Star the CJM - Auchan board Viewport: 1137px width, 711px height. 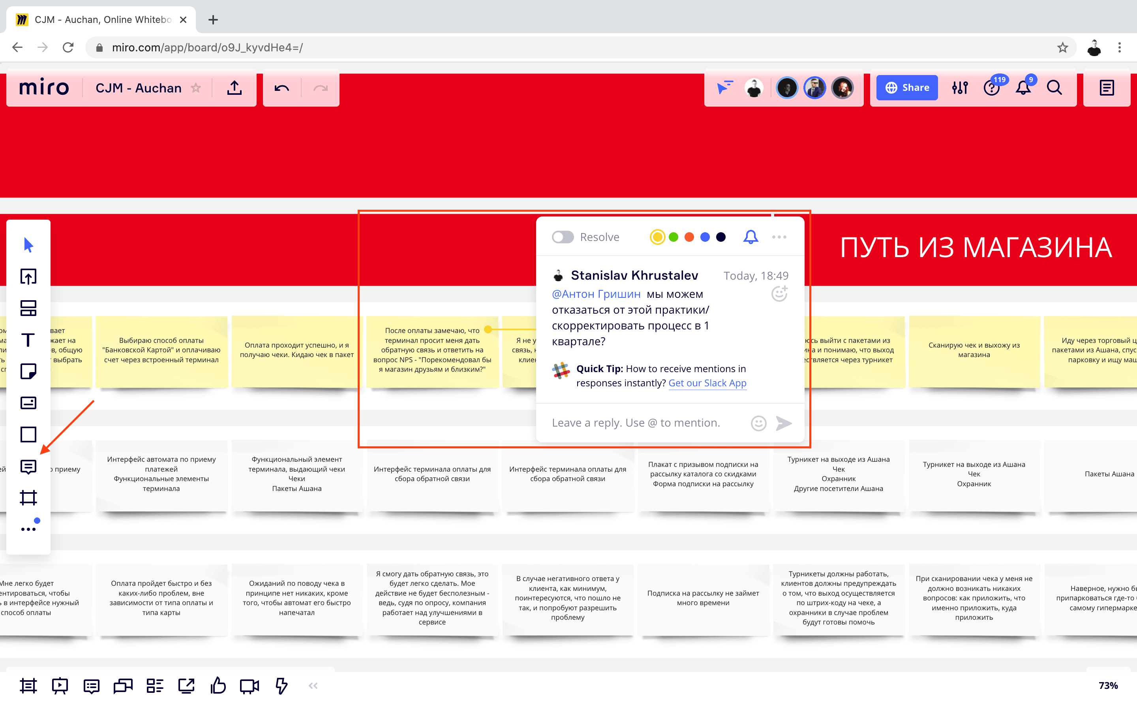(196, 88)
